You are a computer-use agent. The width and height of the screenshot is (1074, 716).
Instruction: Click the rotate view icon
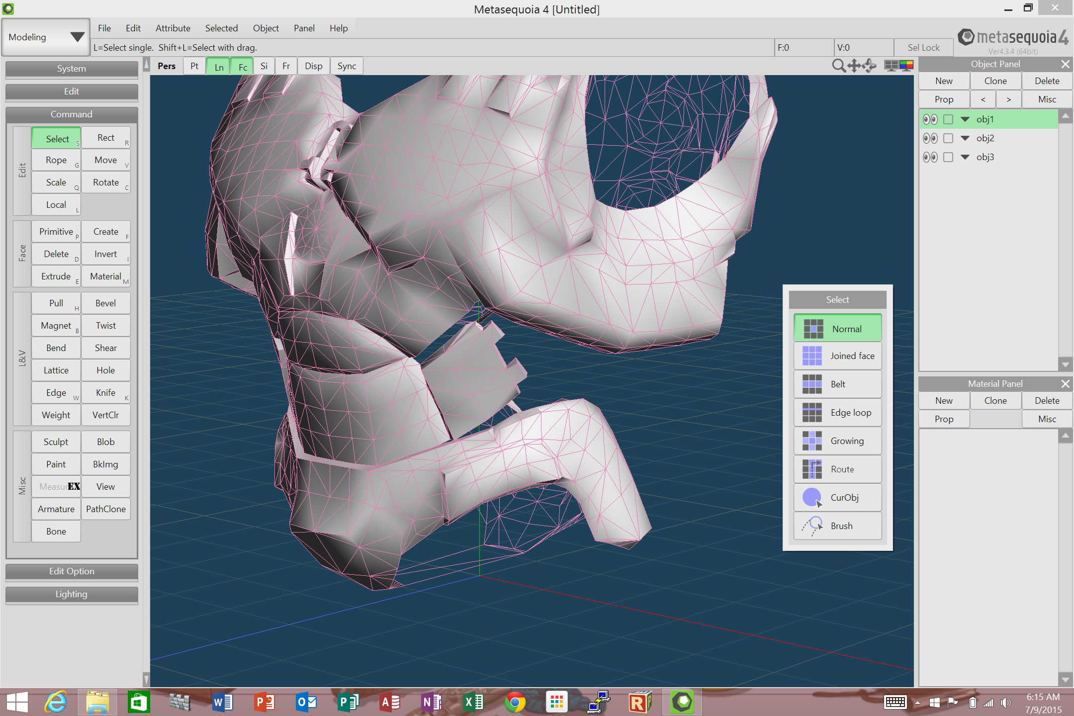(x=870, y=66)
